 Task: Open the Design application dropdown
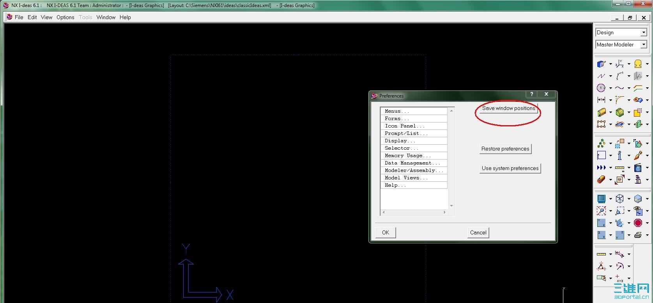click(644, 32)
